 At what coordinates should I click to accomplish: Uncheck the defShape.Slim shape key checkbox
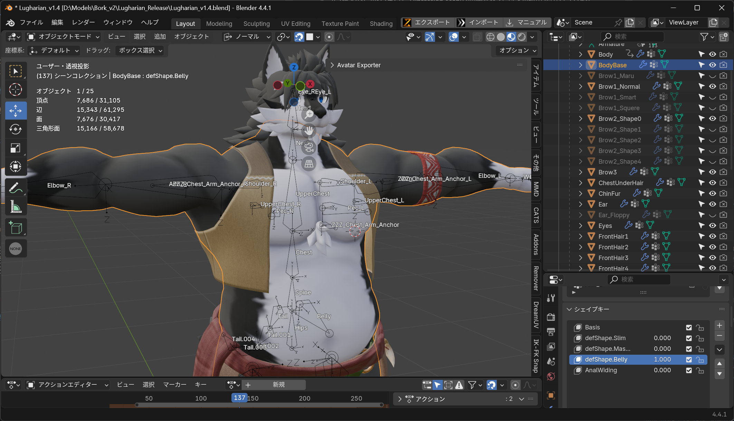coord(689,338)
